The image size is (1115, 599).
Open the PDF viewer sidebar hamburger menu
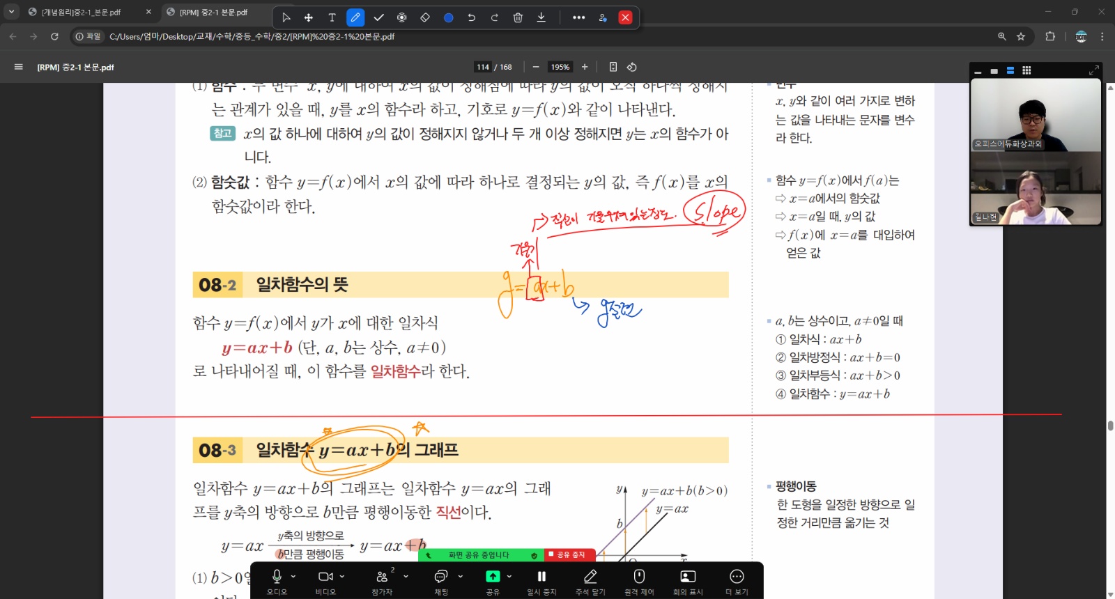[x=19, y=67]
